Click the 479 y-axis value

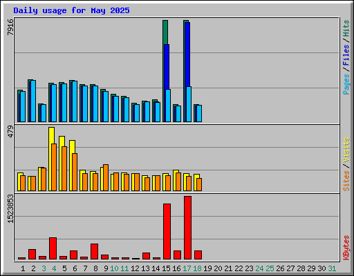[x=10, y=132]
